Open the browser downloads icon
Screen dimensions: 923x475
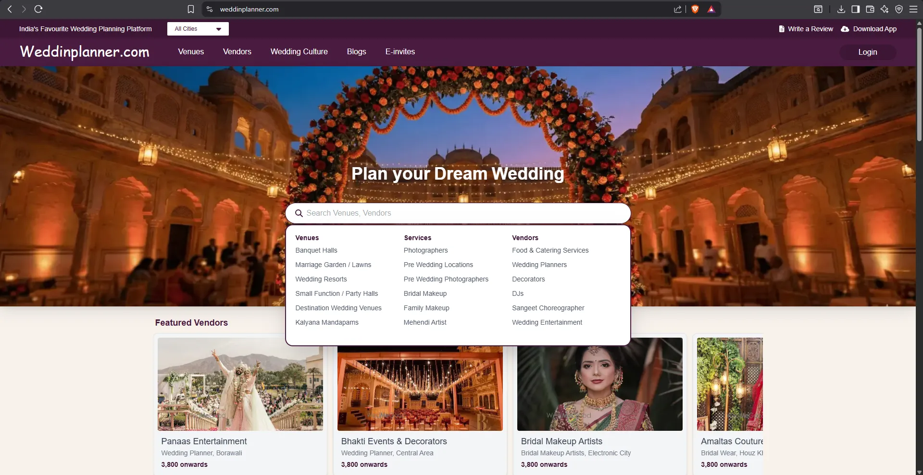pos(841,9)
